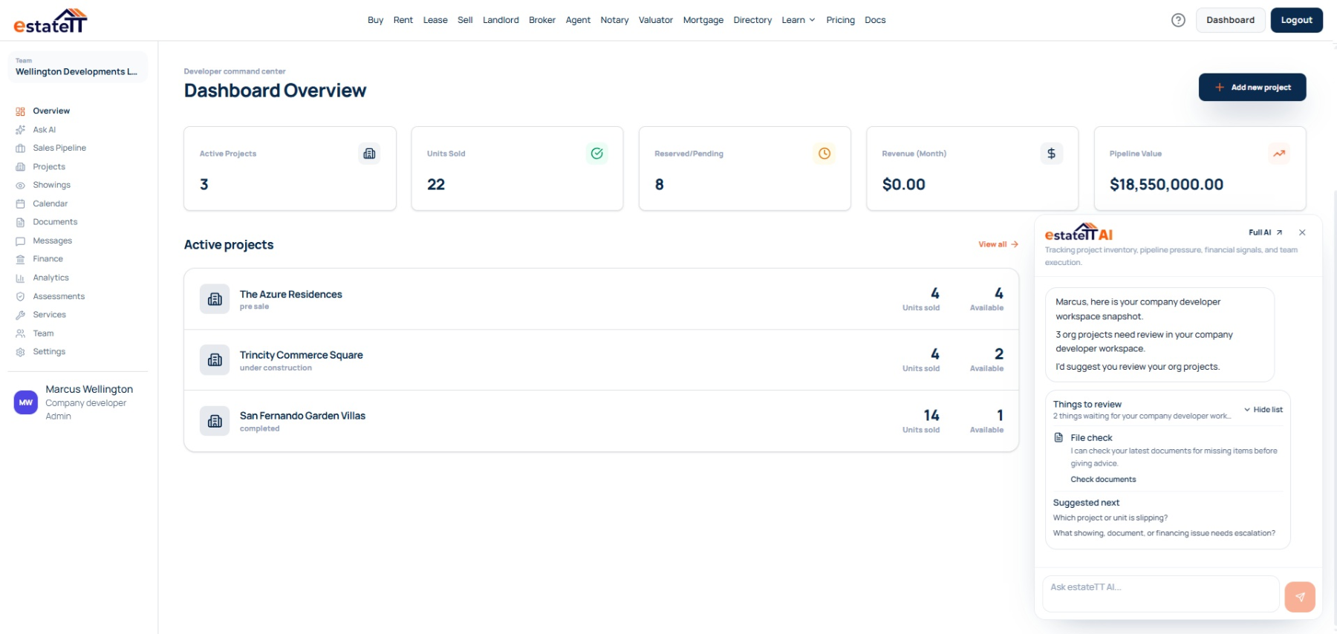
Task: Open San Fernando Garden Villas project row
Action: click(601, 421)
